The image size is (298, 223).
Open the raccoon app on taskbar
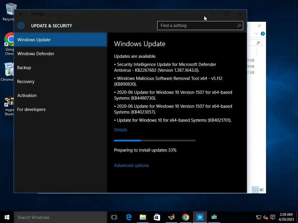[x=171, y=217]
